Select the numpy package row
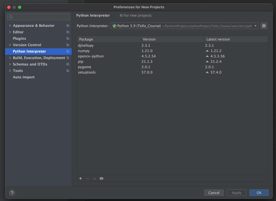The width and height of the screenshot is (276, 201). pyautogui.click(x=172, y=51)
